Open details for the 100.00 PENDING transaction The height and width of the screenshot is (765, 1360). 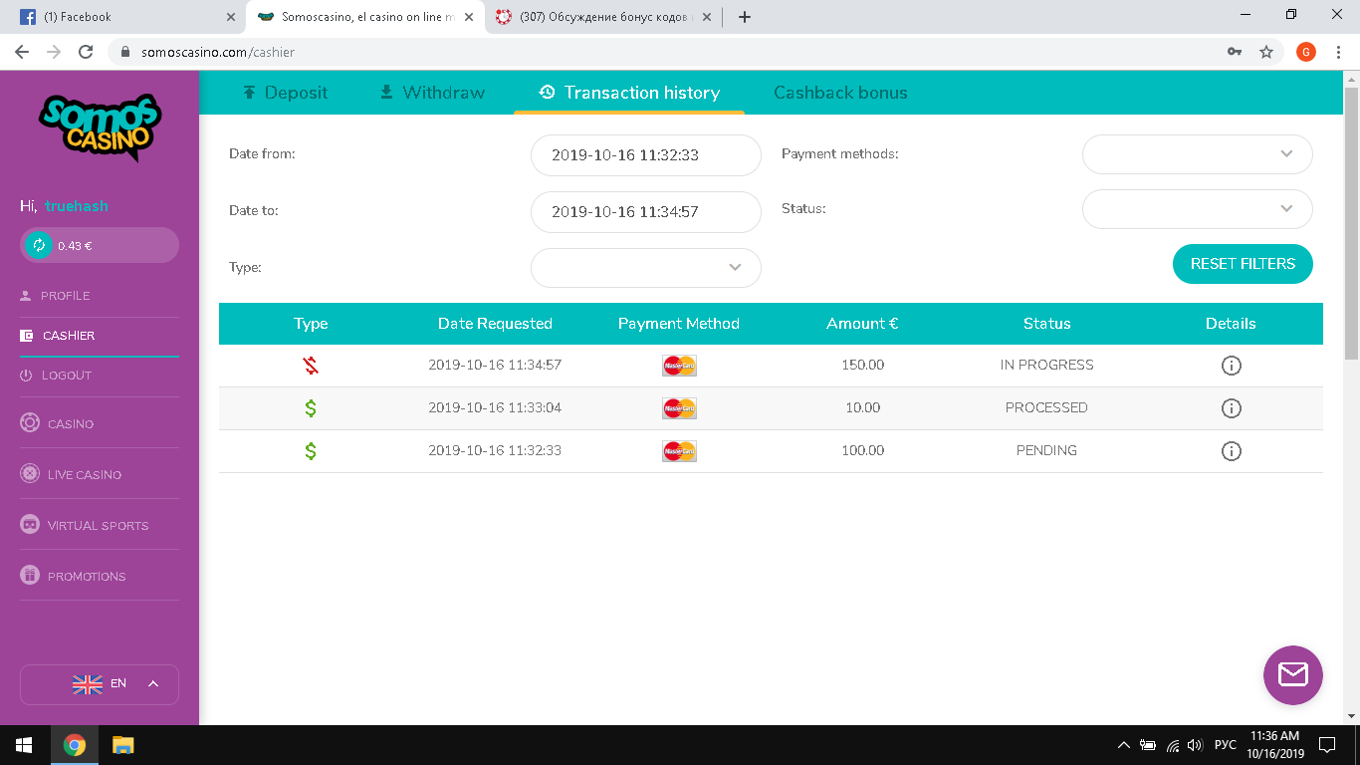[x=1231, y=451]
